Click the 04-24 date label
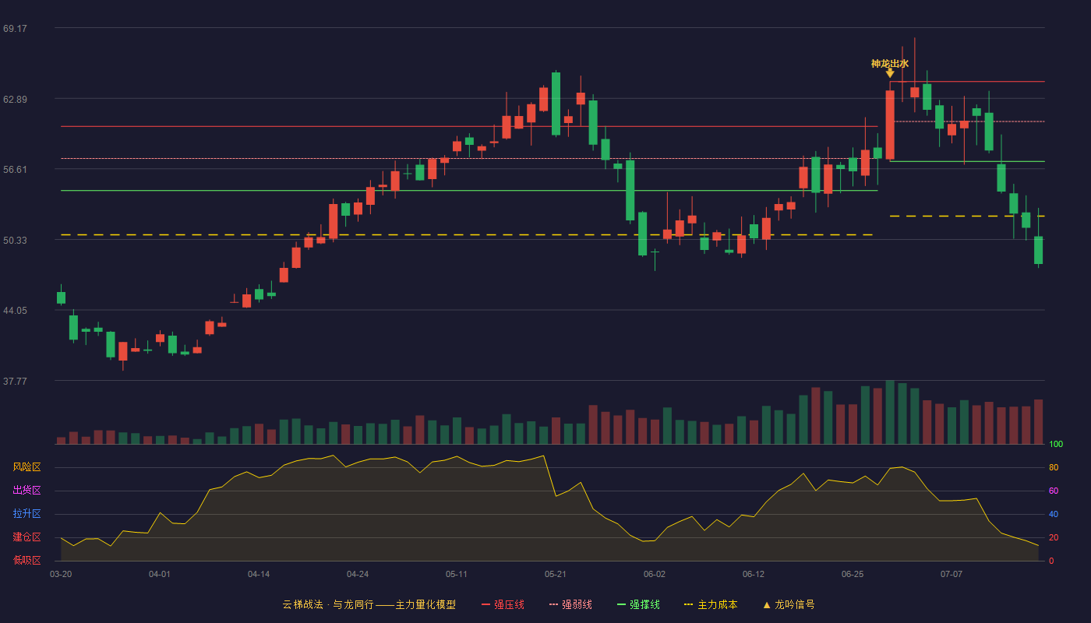The image size is (1091, 623). (x=358, y=574)
